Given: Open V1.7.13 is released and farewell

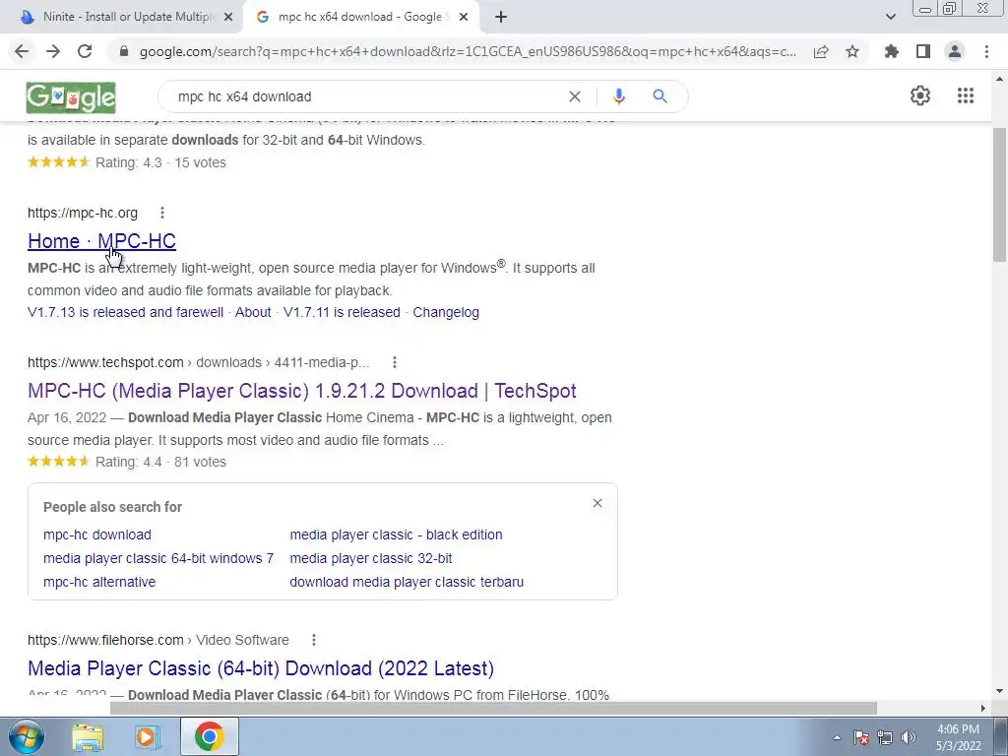Looking at the screenshot, I should tap(125, 312).
